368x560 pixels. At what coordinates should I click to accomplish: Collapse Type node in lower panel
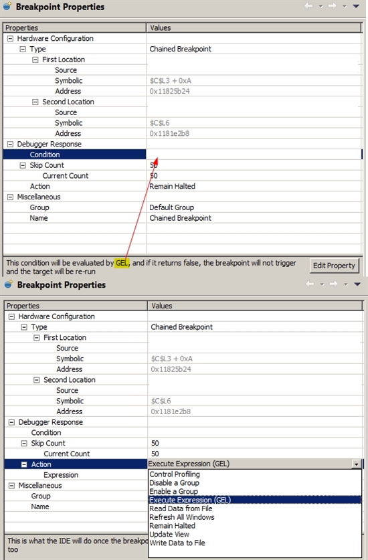pyautogui.click(x=24, y=327)
